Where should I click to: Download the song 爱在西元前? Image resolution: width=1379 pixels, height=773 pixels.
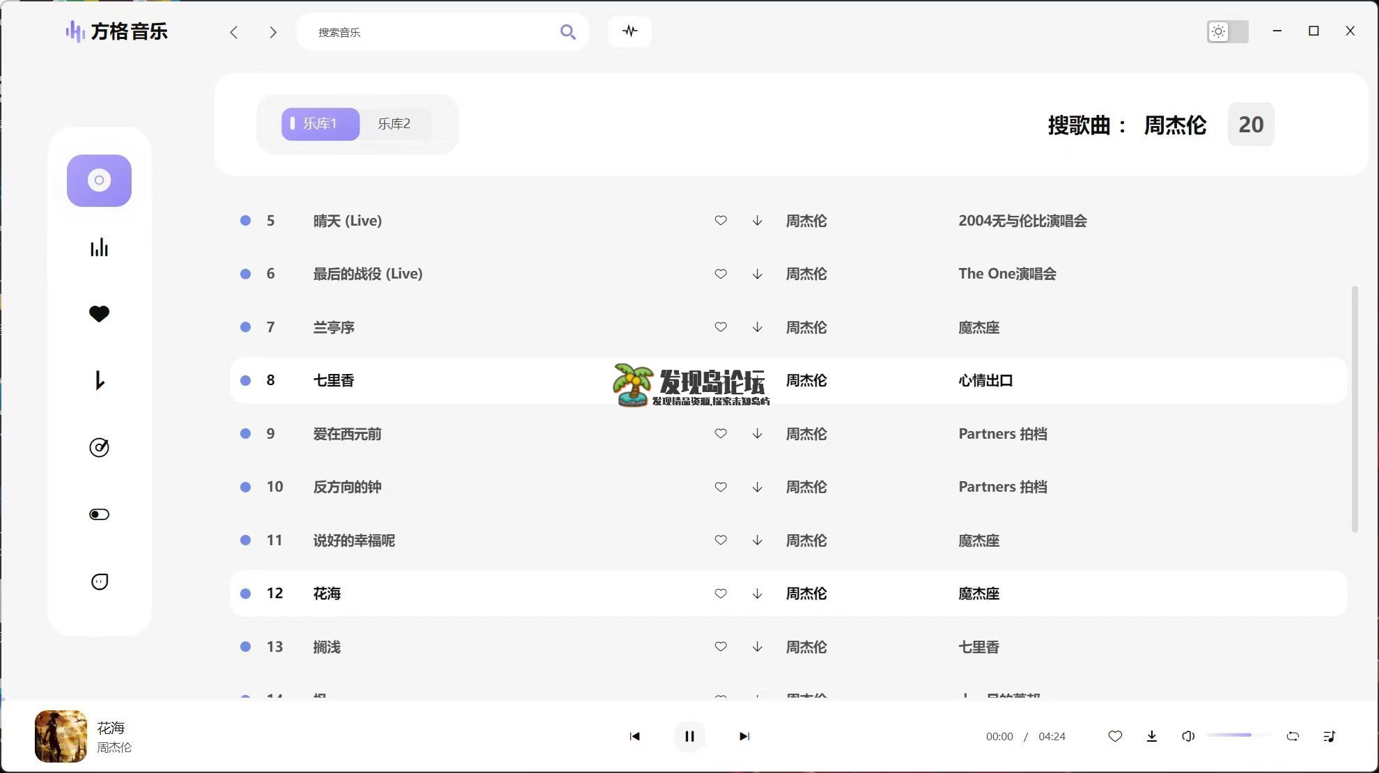[757, 434]
